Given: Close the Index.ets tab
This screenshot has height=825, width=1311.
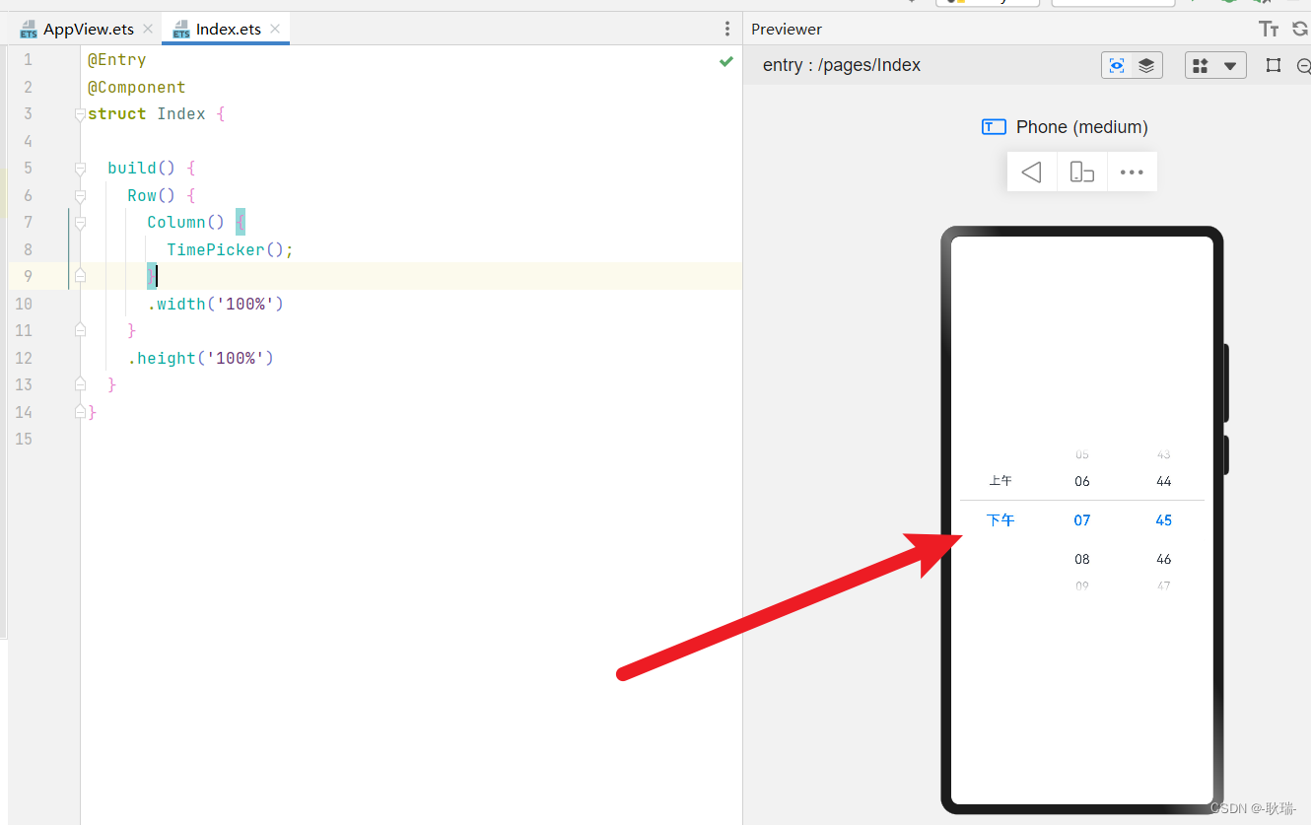Looking at the screenshot, I should tap(275, 30).
